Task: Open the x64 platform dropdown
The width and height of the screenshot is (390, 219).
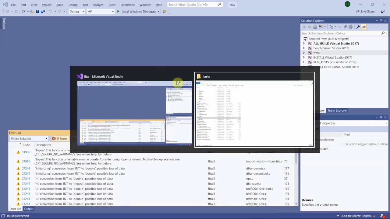Action: point(100,12)
